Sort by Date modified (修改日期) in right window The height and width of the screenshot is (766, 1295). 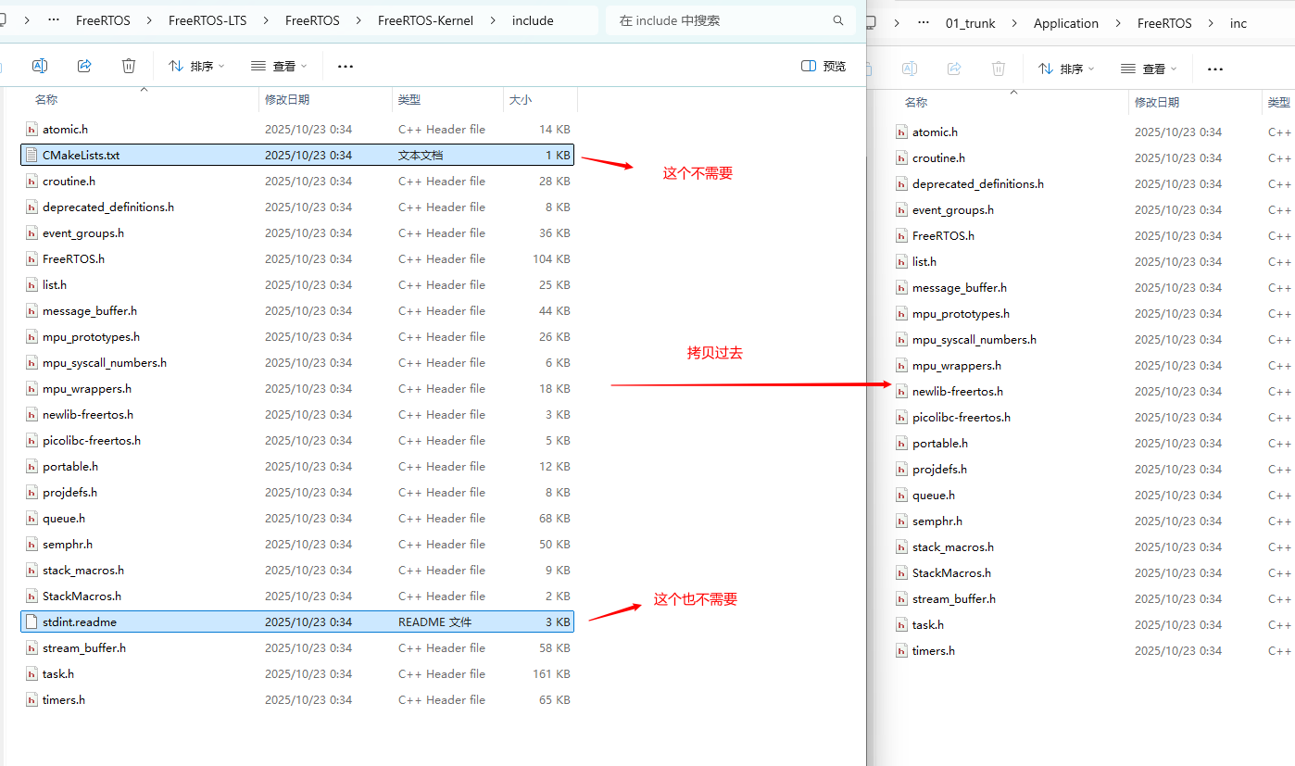1157,102
